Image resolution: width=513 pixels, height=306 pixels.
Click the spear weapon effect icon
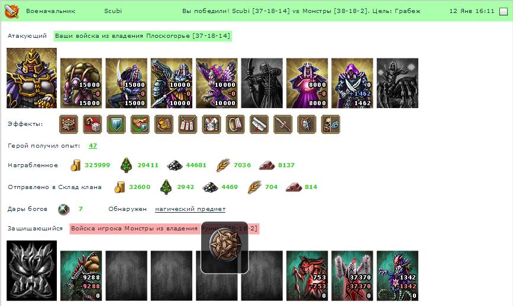[x=283, y=125]
